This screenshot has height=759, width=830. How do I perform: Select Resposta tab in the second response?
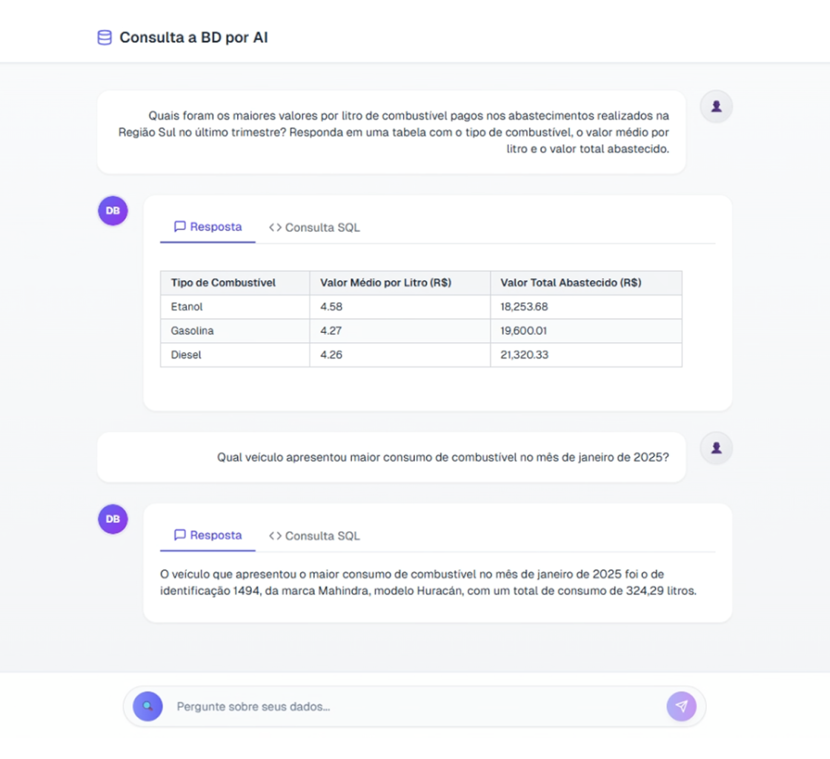tap(207, 536)
